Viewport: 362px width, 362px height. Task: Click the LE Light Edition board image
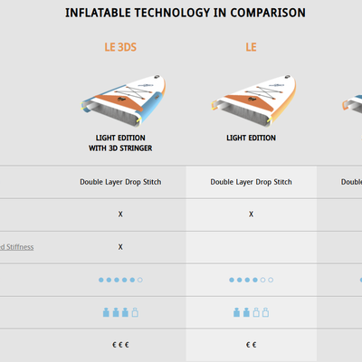click(x=253, y=101)
